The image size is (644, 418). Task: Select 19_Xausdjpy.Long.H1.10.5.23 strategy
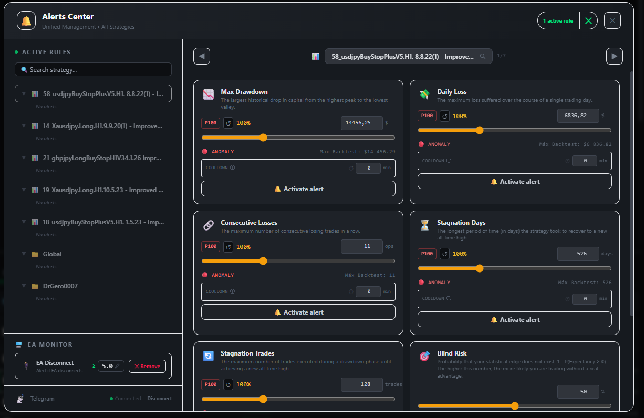tap(94, 190)
